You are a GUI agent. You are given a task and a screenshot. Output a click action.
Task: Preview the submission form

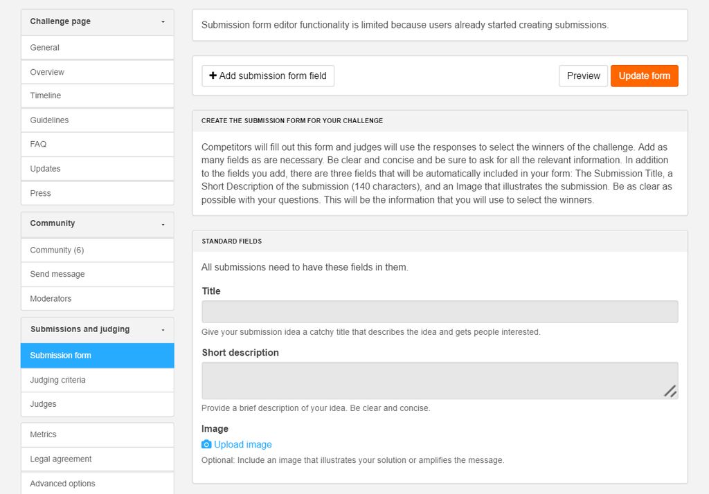(x=583, y=76)
